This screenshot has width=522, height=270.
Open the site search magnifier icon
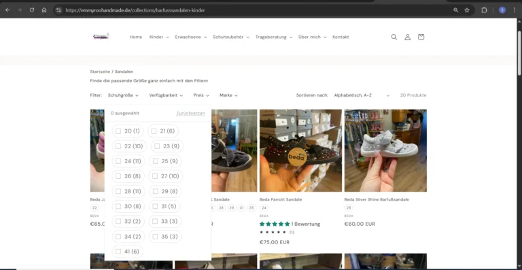tap(394, 37)
